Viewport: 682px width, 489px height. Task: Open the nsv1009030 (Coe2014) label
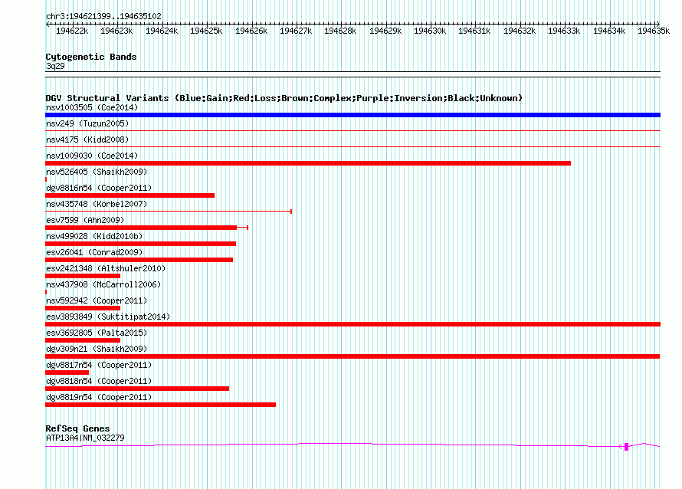(92, 156)
